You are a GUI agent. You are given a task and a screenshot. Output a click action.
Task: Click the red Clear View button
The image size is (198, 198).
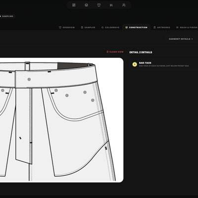tap(115, 52)
